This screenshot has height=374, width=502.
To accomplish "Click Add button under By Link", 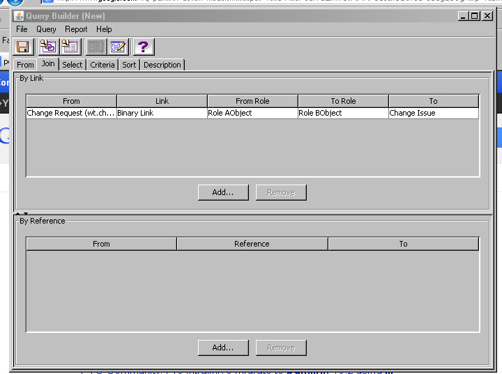I will coord(223,193).
